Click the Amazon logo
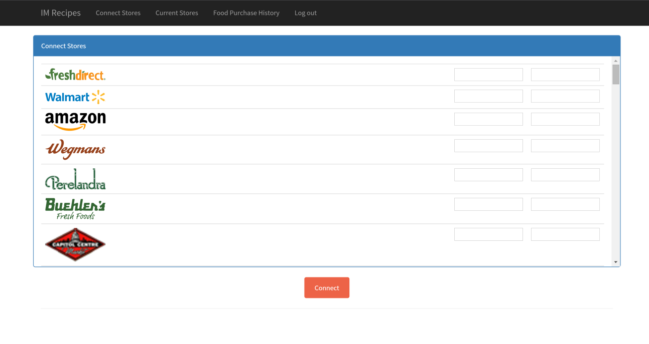The height and width of the screenshot is (344, 649). [x=75, y=121]
